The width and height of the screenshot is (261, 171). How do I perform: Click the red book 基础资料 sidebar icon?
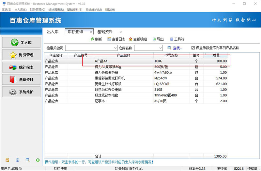pos(12,79)
